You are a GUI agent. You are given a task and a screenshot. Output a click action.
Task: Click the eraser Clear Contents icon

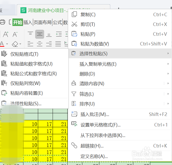pos(74,83)
